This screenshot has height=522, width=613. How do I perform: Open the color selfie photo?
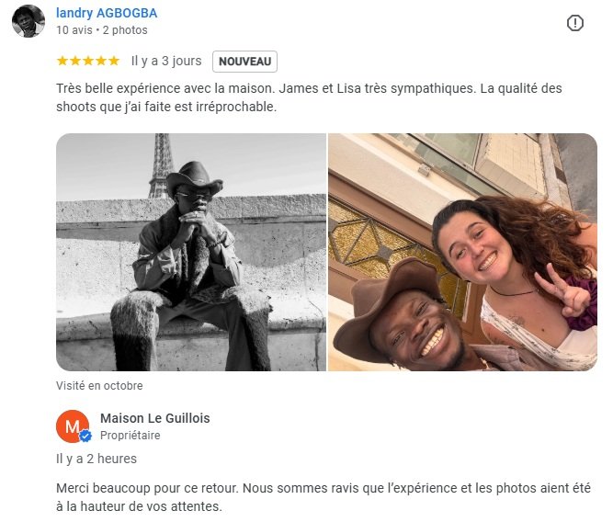click(x=462, y=252)
